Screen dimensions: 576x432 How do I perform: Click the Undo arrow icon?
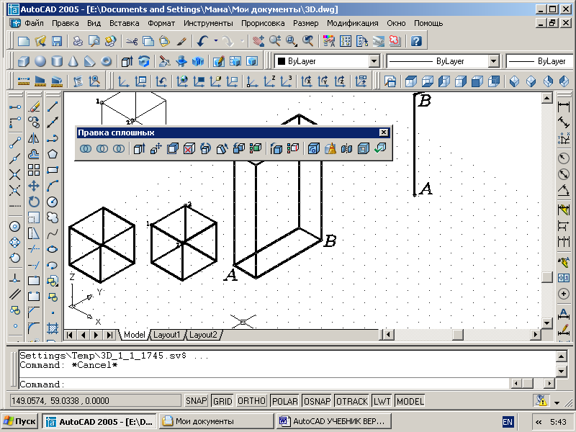point(203,41)
